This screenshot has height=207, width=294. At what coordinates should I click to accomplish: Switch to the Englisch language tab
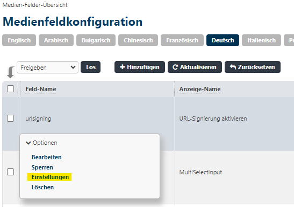coord(19,40)
